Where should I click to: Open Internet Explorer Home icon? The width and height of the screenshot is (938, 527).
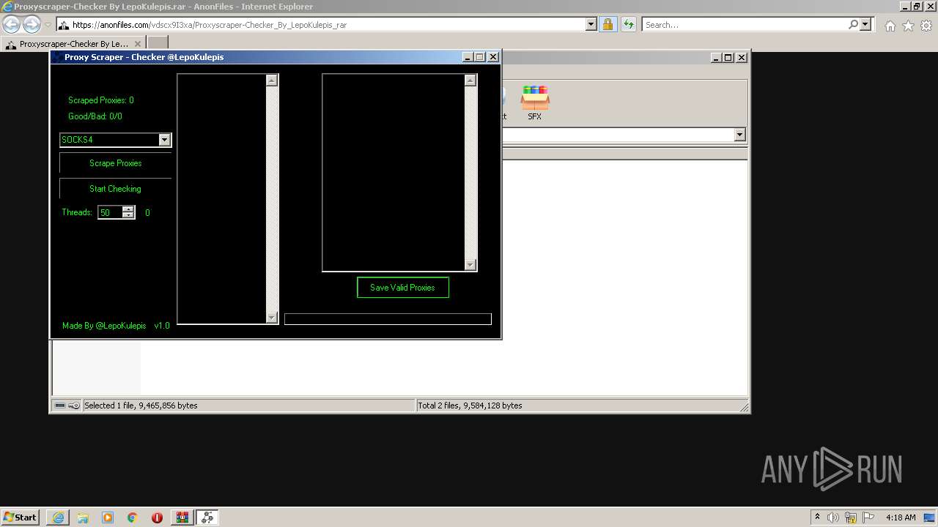click(890, 26)
